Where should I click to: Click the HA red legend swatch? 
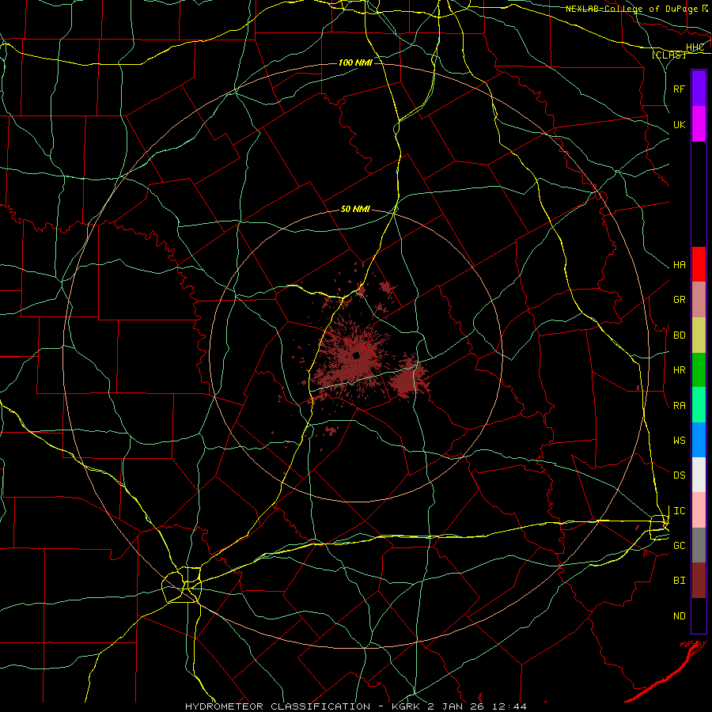[699, 264]
